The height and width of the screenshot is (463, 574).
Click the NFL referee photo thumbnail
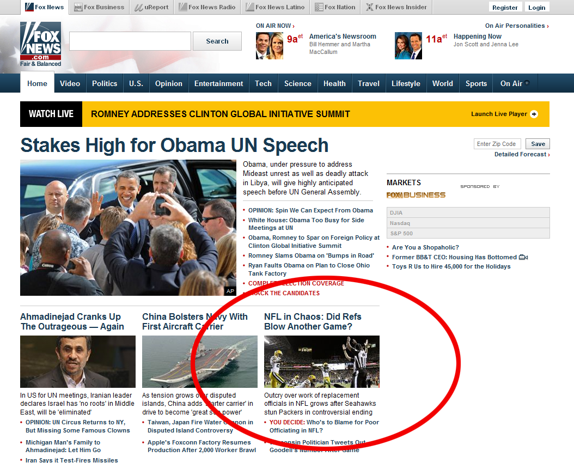(322, 362)
